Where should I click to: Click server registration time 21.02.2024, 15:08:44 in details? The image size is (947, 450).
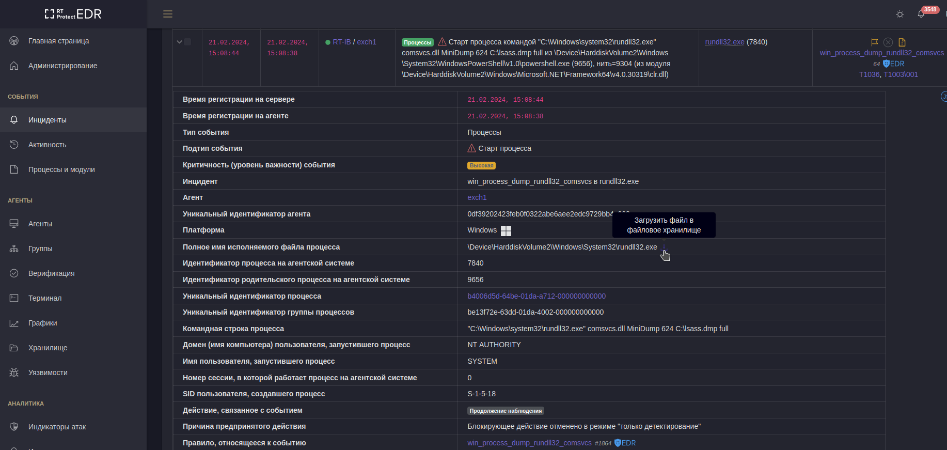(x=506, y=100)
